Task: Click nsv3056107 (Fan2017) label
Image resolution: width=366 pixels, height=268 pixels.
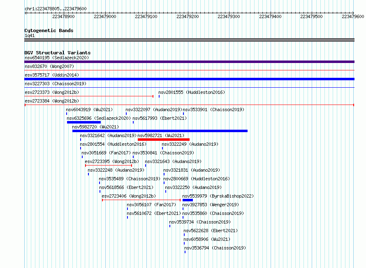Action: point(151,205)
